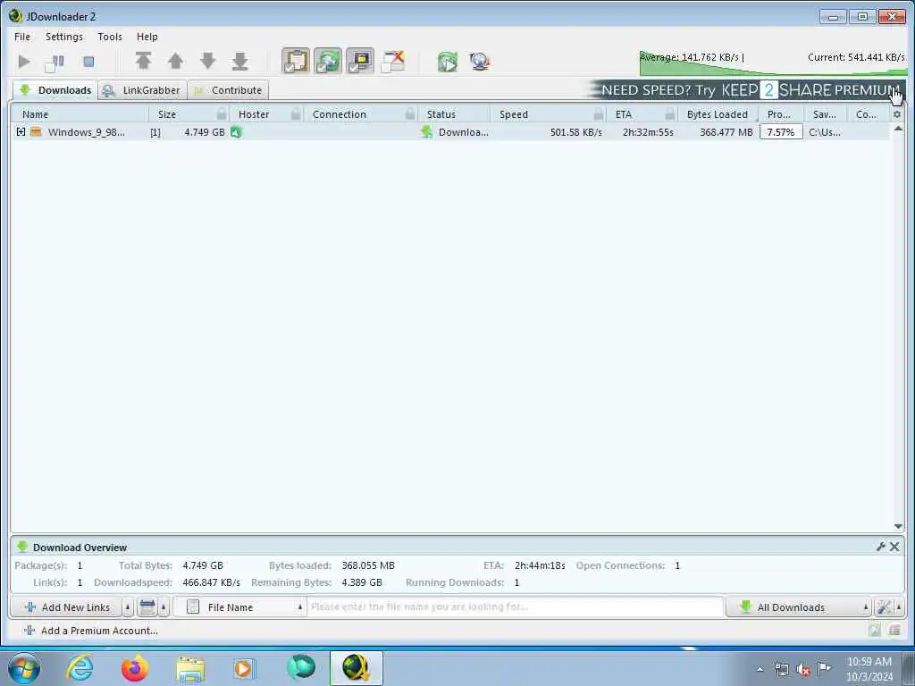The height and width of the screenshot is (686, 915).
Task: Click the reconnect globe icon in toolbar
Action: coord(480,62)
